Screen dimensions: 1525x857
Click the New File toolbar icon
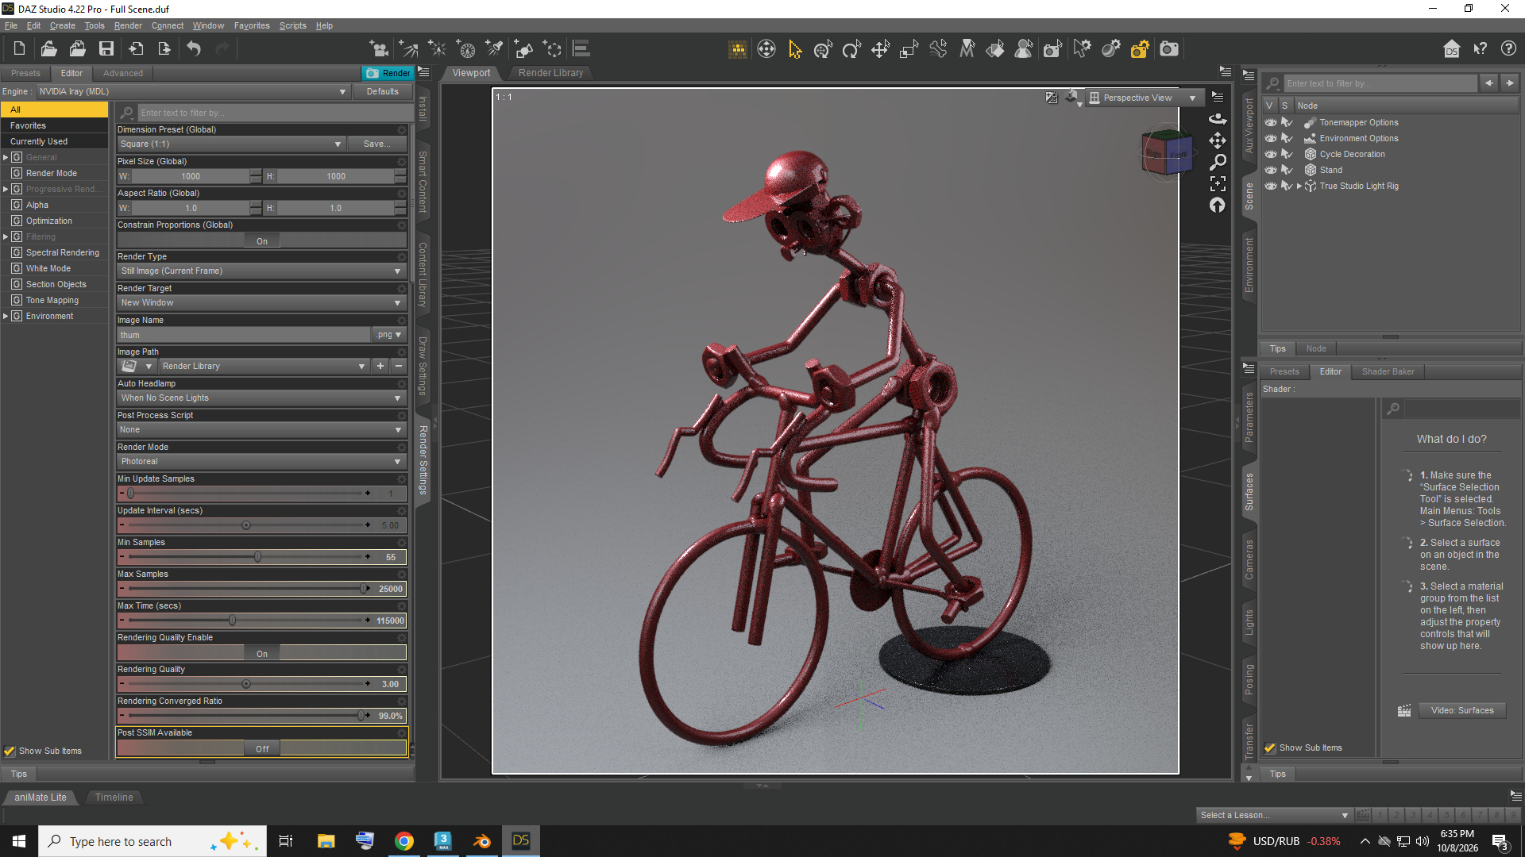click(20, 48)
